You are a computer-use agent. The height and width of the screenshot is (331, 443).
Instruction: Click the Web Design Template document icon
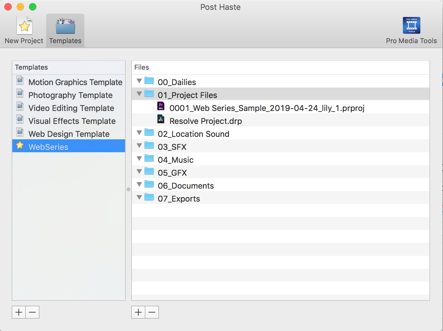(20, 132)
